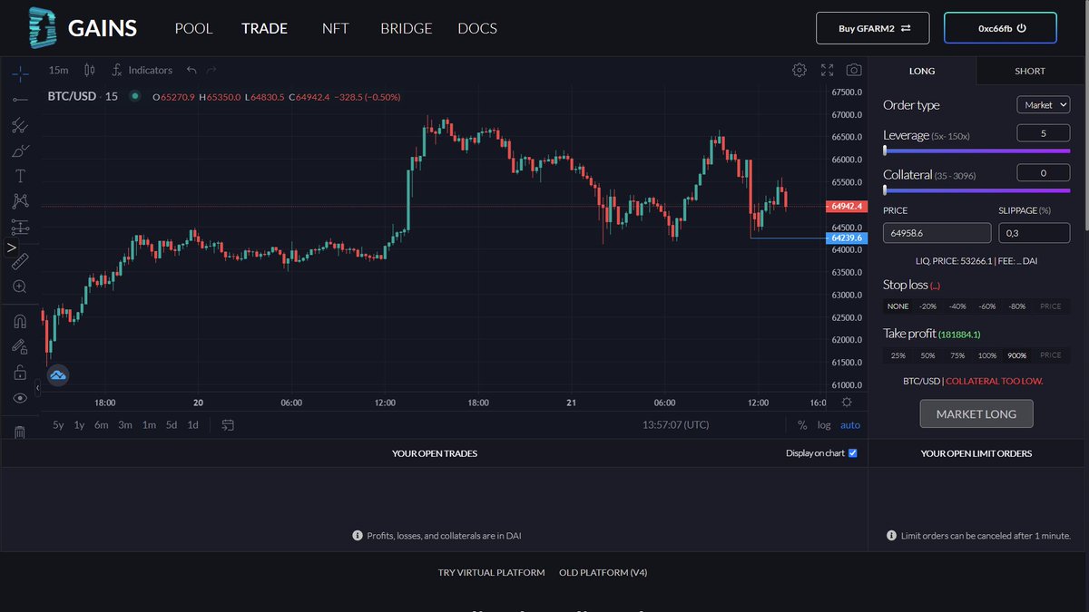Toggle Display on chart checkbox
Screen dimensions: 1089x612
coord(852,453)
